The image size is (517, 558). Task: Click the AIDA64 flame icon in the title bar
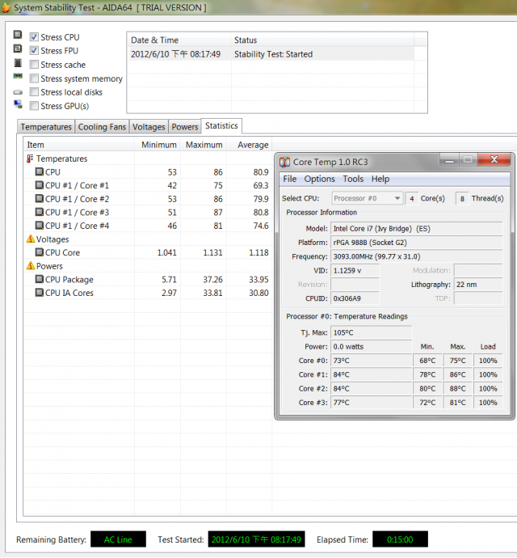coord(6,7)
